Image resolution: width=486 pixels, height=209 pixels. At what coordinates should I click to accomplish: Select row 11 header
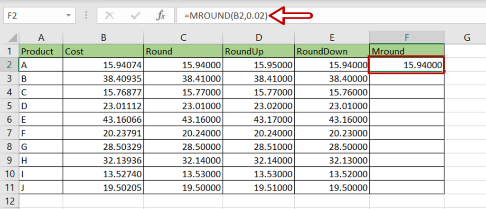pyautogui.click(x=9, y=187)
